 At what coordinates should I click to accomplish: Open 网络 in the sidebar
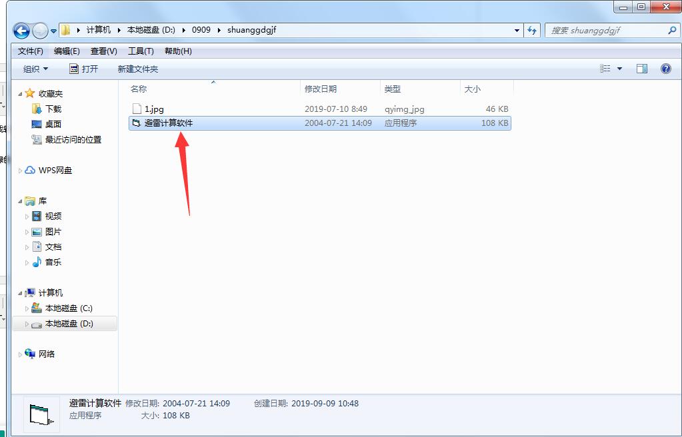pos(47,354)
